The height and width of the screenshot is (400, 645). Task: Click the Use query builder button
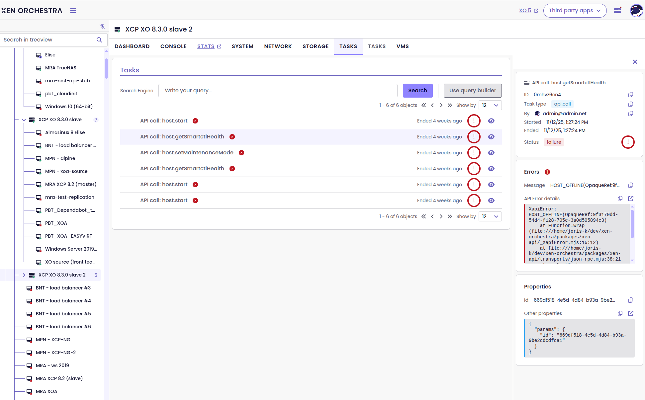click(472, 91)
